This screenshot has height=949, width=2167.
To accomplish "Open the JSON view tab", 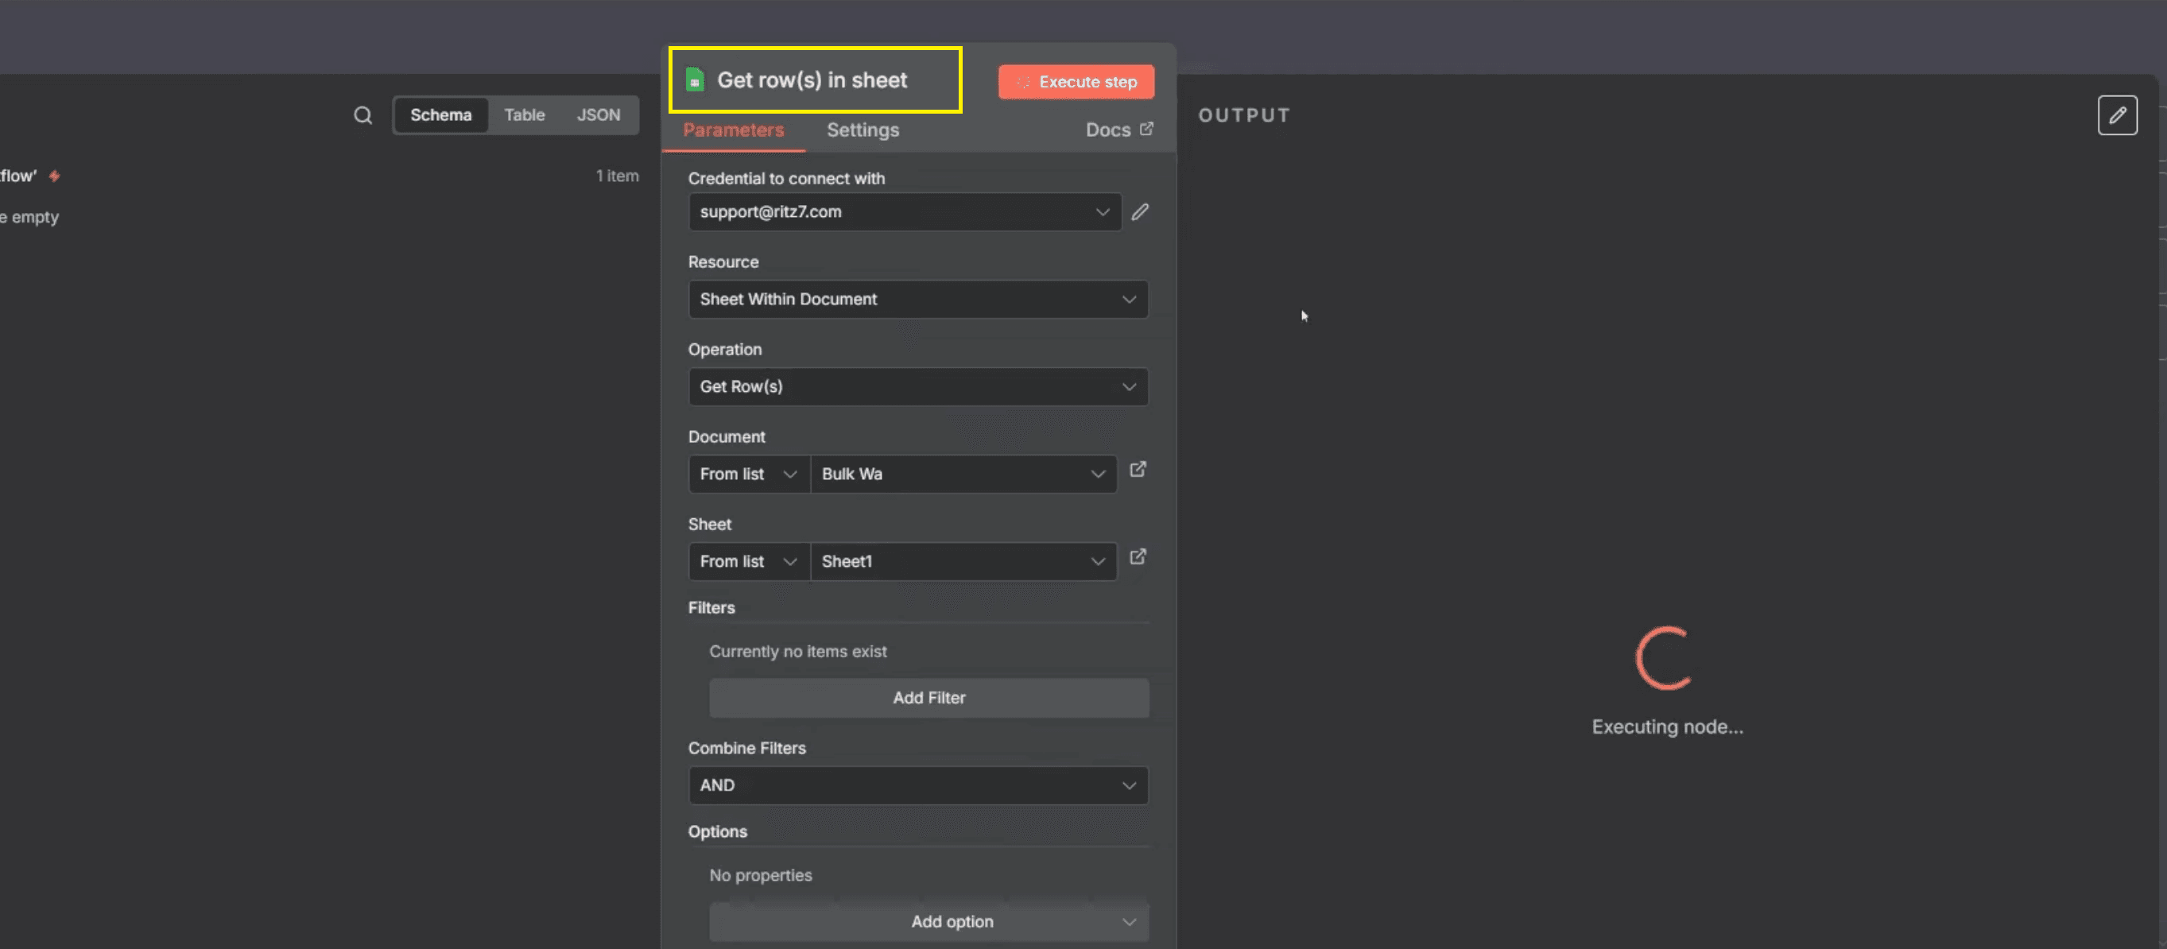I will tap(598, 114).
